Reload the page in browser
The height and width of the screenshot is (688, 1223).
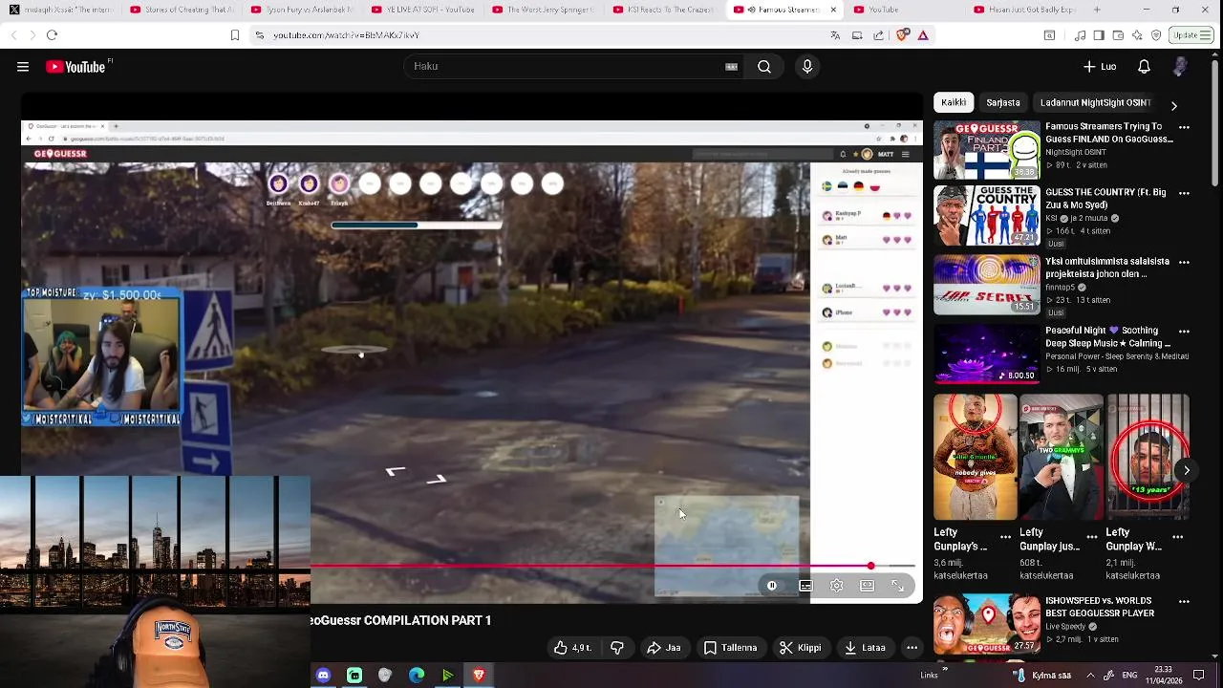(52, 35)
